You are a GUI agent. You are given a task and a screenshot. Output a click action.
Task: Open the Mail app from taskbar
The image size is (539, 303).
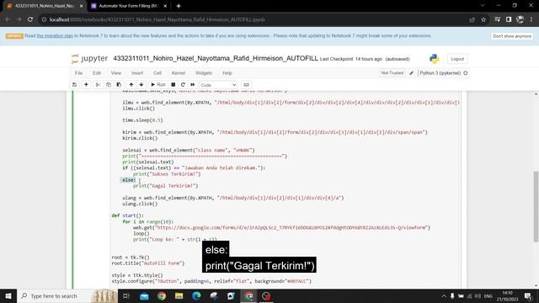[144, 295]
